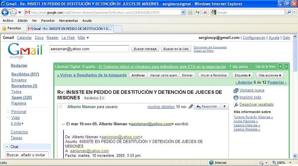The width and height of the screenshot is (298, 166).
Task: Open the Archivo menu
Action: click(x=8, y=21)
